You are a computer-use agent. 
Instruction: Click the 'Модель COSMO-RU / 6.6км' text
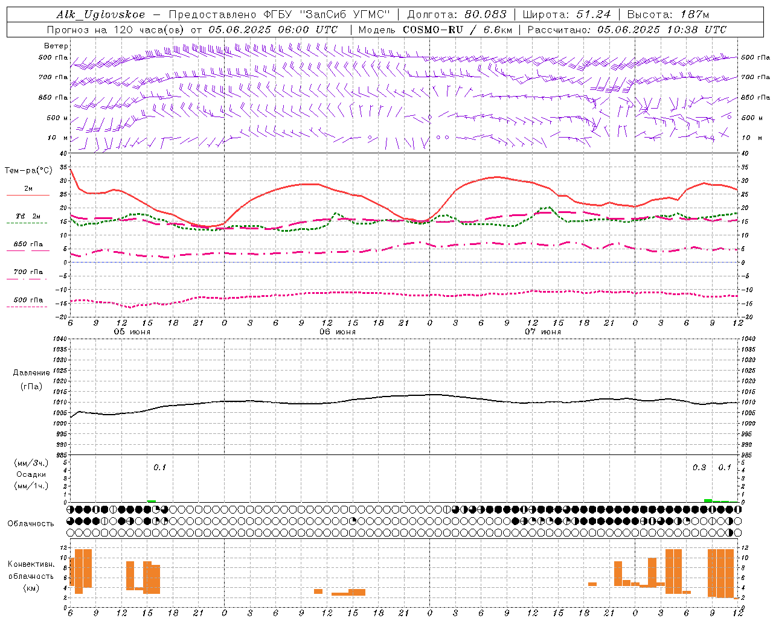(435, 30)
